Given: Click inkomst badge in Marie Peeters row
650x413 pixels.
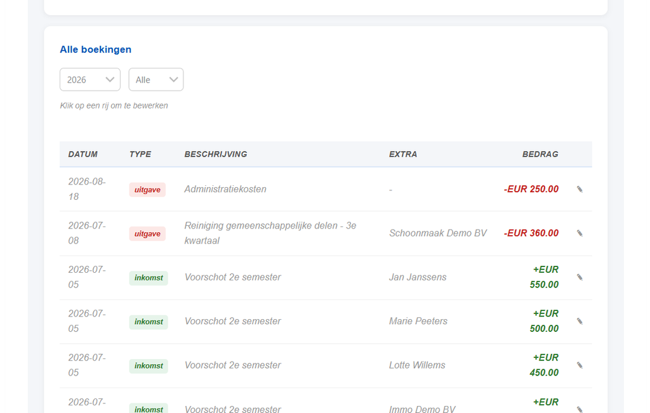Looking at the screenshot, I should tap(149, 322).
